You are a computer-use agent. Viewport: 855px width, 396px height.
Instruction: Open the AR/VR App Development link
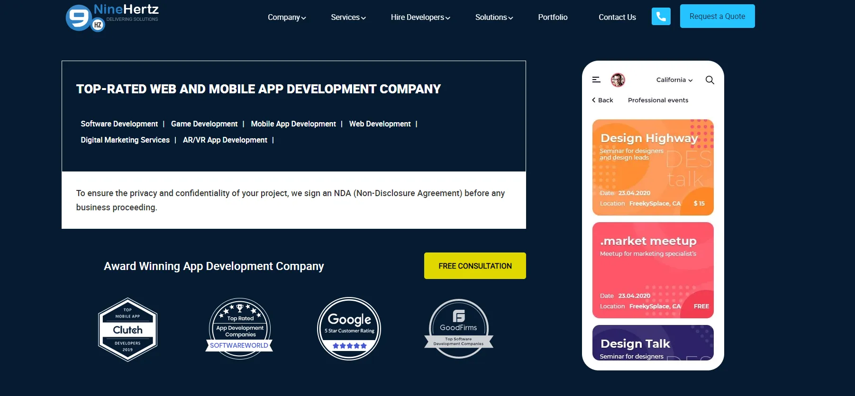tap(225, 140)
